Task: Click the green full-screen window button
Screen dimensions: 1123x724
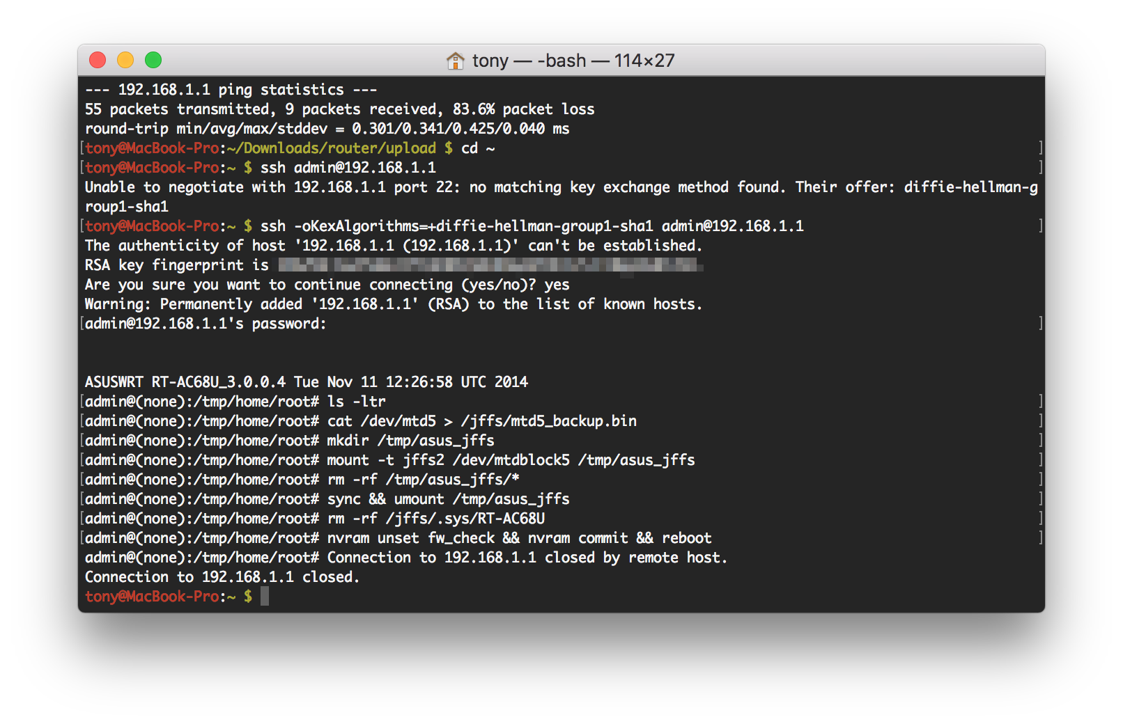Action: pyautogui.click(x=153, y=61)
